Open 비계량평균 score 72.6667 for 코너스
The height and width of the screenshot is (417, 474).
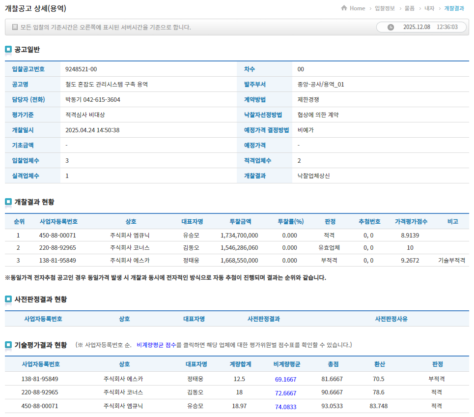click(285, 393)
